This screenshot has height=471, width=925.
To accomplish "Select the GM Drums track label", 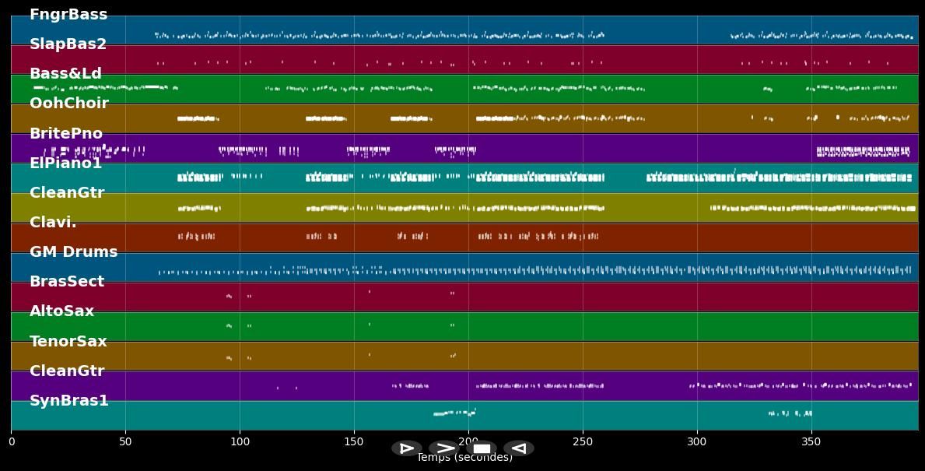I will (73, 252).
